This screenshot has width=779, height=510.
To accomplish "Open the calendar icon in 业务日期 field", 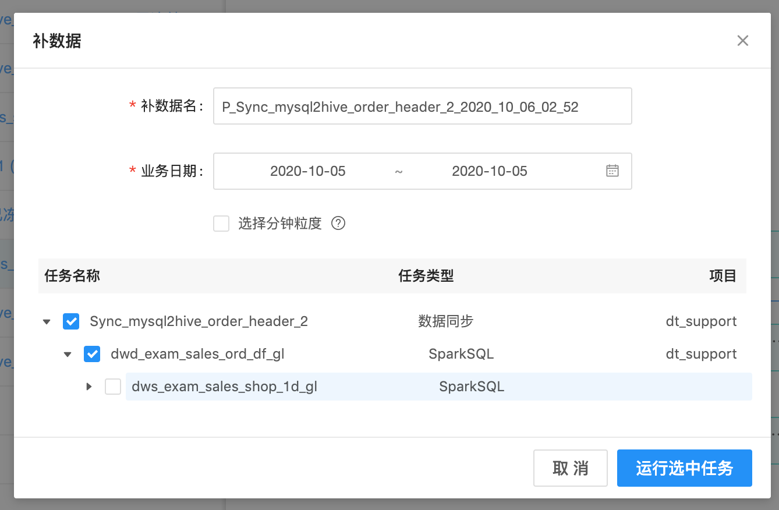I will [612, 171].
